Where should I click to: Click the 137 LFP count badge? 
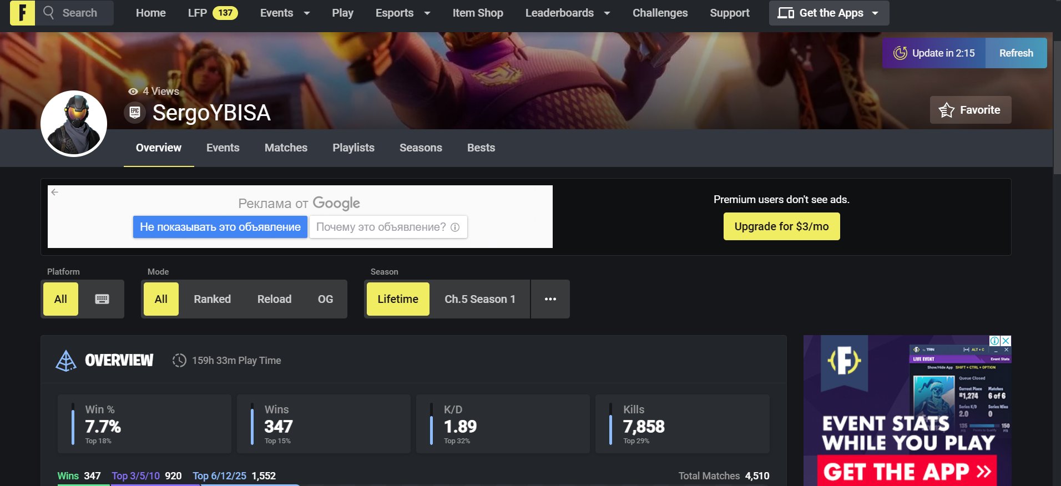pos(225,13)
